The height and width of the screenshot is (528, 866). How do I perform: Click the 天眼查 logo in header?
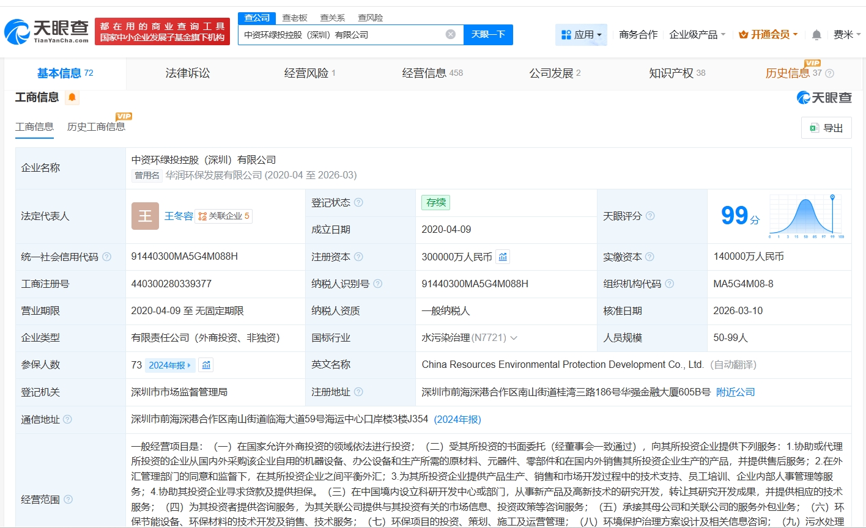click(46, 32)
